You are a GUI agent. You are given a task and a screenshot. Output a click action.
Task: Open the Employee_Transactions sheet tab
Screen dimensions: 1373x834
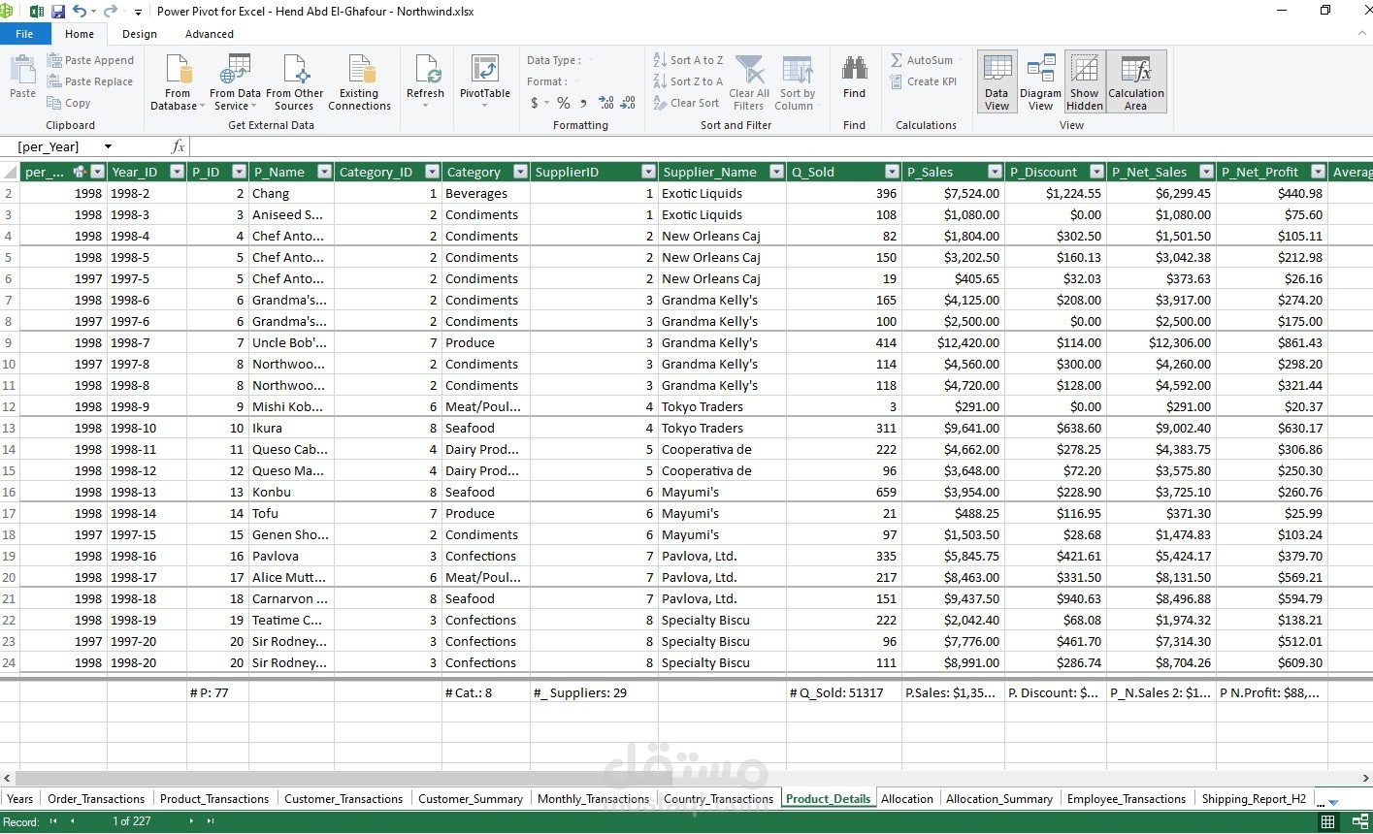click(1127, 799)
